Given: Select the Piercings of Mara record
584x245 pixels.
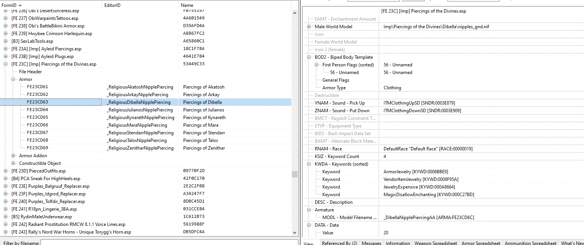Looking at the screenshot, I should (x=146, y=125).
